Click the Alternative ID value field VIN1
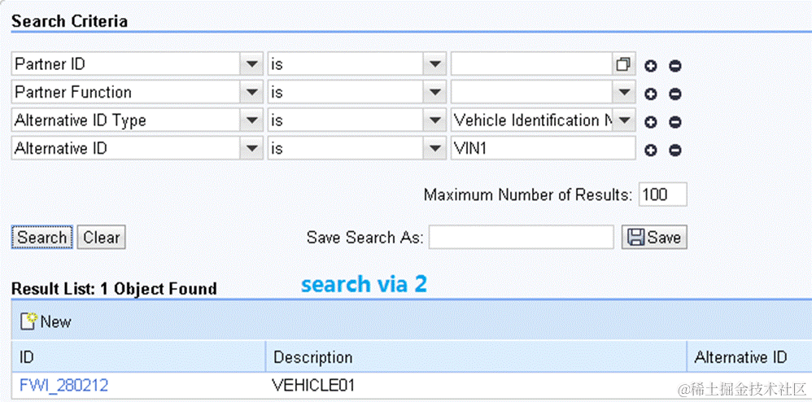812x402 pixels. pos(544,149)
